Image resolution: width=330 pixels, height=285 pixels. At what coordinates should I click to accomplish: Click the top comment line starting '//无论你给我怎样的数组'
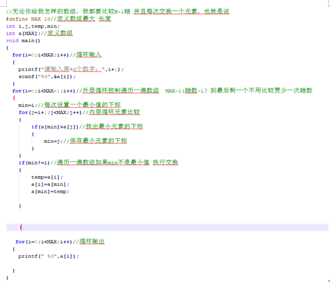(x=118, y=11)
